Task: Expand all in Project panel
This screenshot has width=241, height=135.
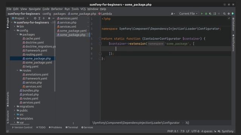Action: pyautogui.click(x=39, y=18)
